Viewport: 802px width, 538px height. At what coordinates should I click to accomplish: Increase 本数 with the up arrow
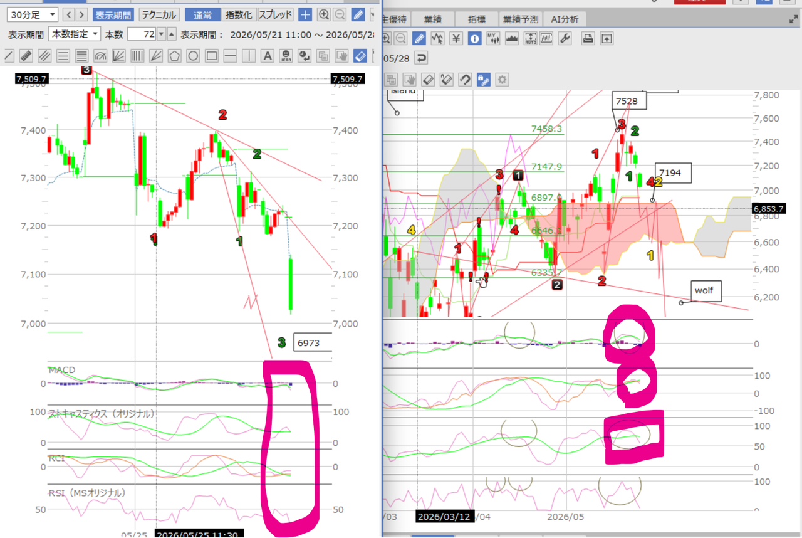[x=172, y=34]
